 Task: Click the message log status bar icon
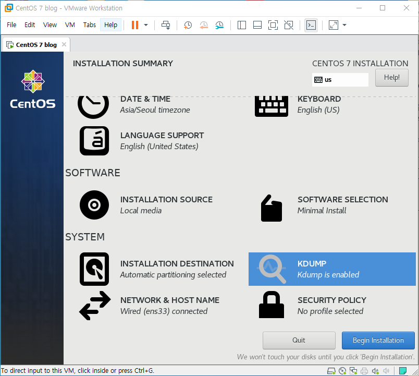coord(403,371)
